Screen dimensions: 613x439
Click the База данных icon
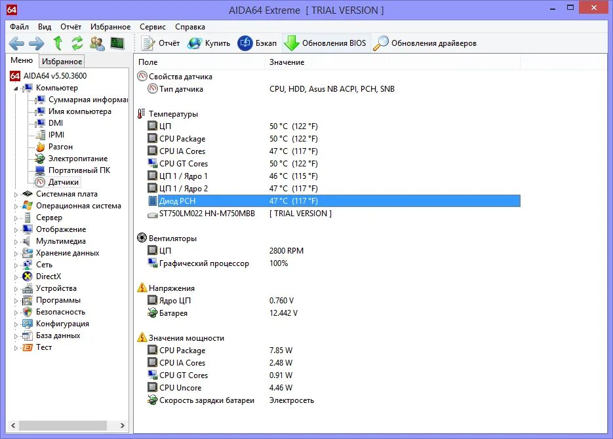[28, 335]
